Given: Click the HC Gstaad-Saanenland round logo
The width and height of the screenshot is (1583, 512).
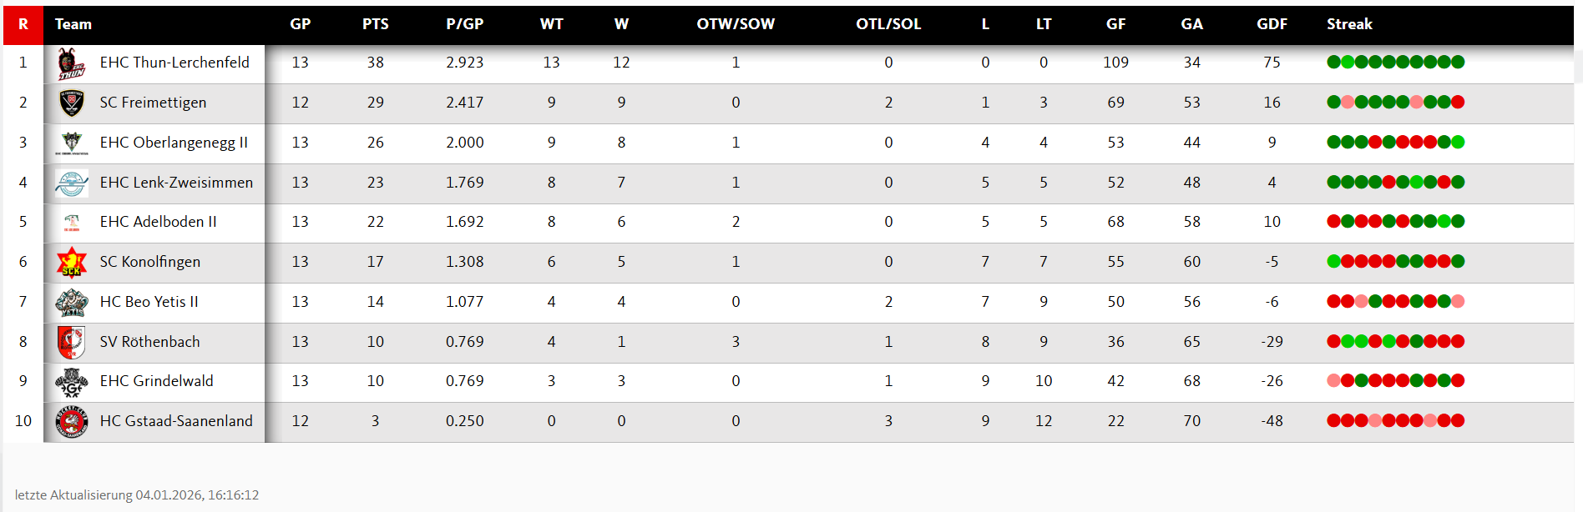Looking at the screenshot, I should [x=72, y=421].
